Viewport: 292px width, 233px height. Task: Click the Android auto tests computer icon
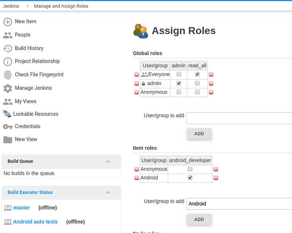[x=8, y=222]
